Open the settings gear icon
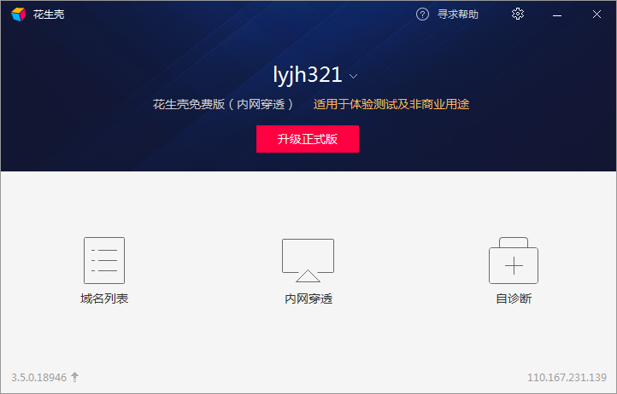The height and width of the screenshot is (394, 617). tap(518, 14)
